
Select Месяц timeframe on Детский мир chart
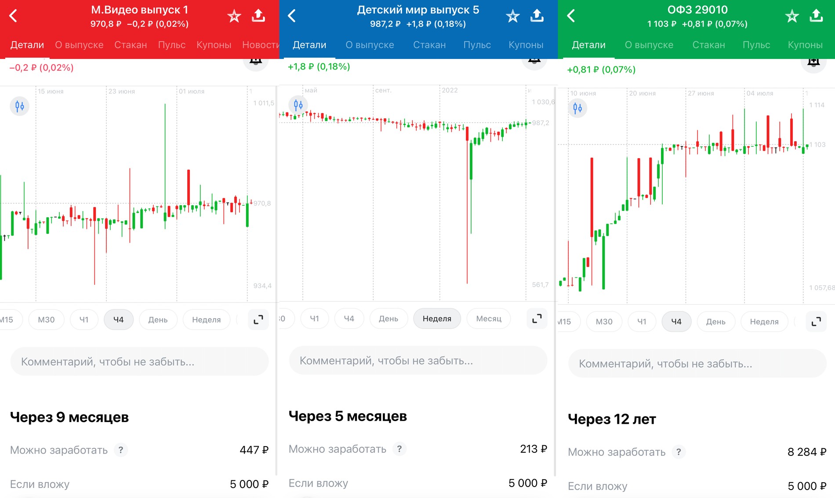click(488, 319)
